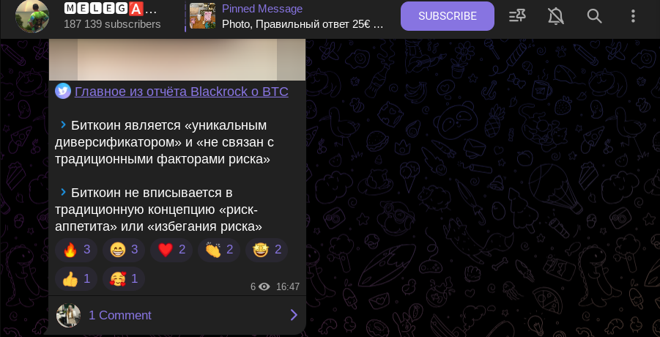Open search with the magnifier icon

(594, 16)
